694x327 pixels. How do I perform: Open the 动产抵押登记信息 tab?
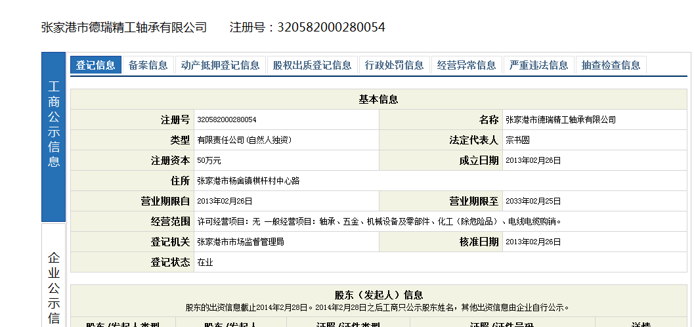220,65
